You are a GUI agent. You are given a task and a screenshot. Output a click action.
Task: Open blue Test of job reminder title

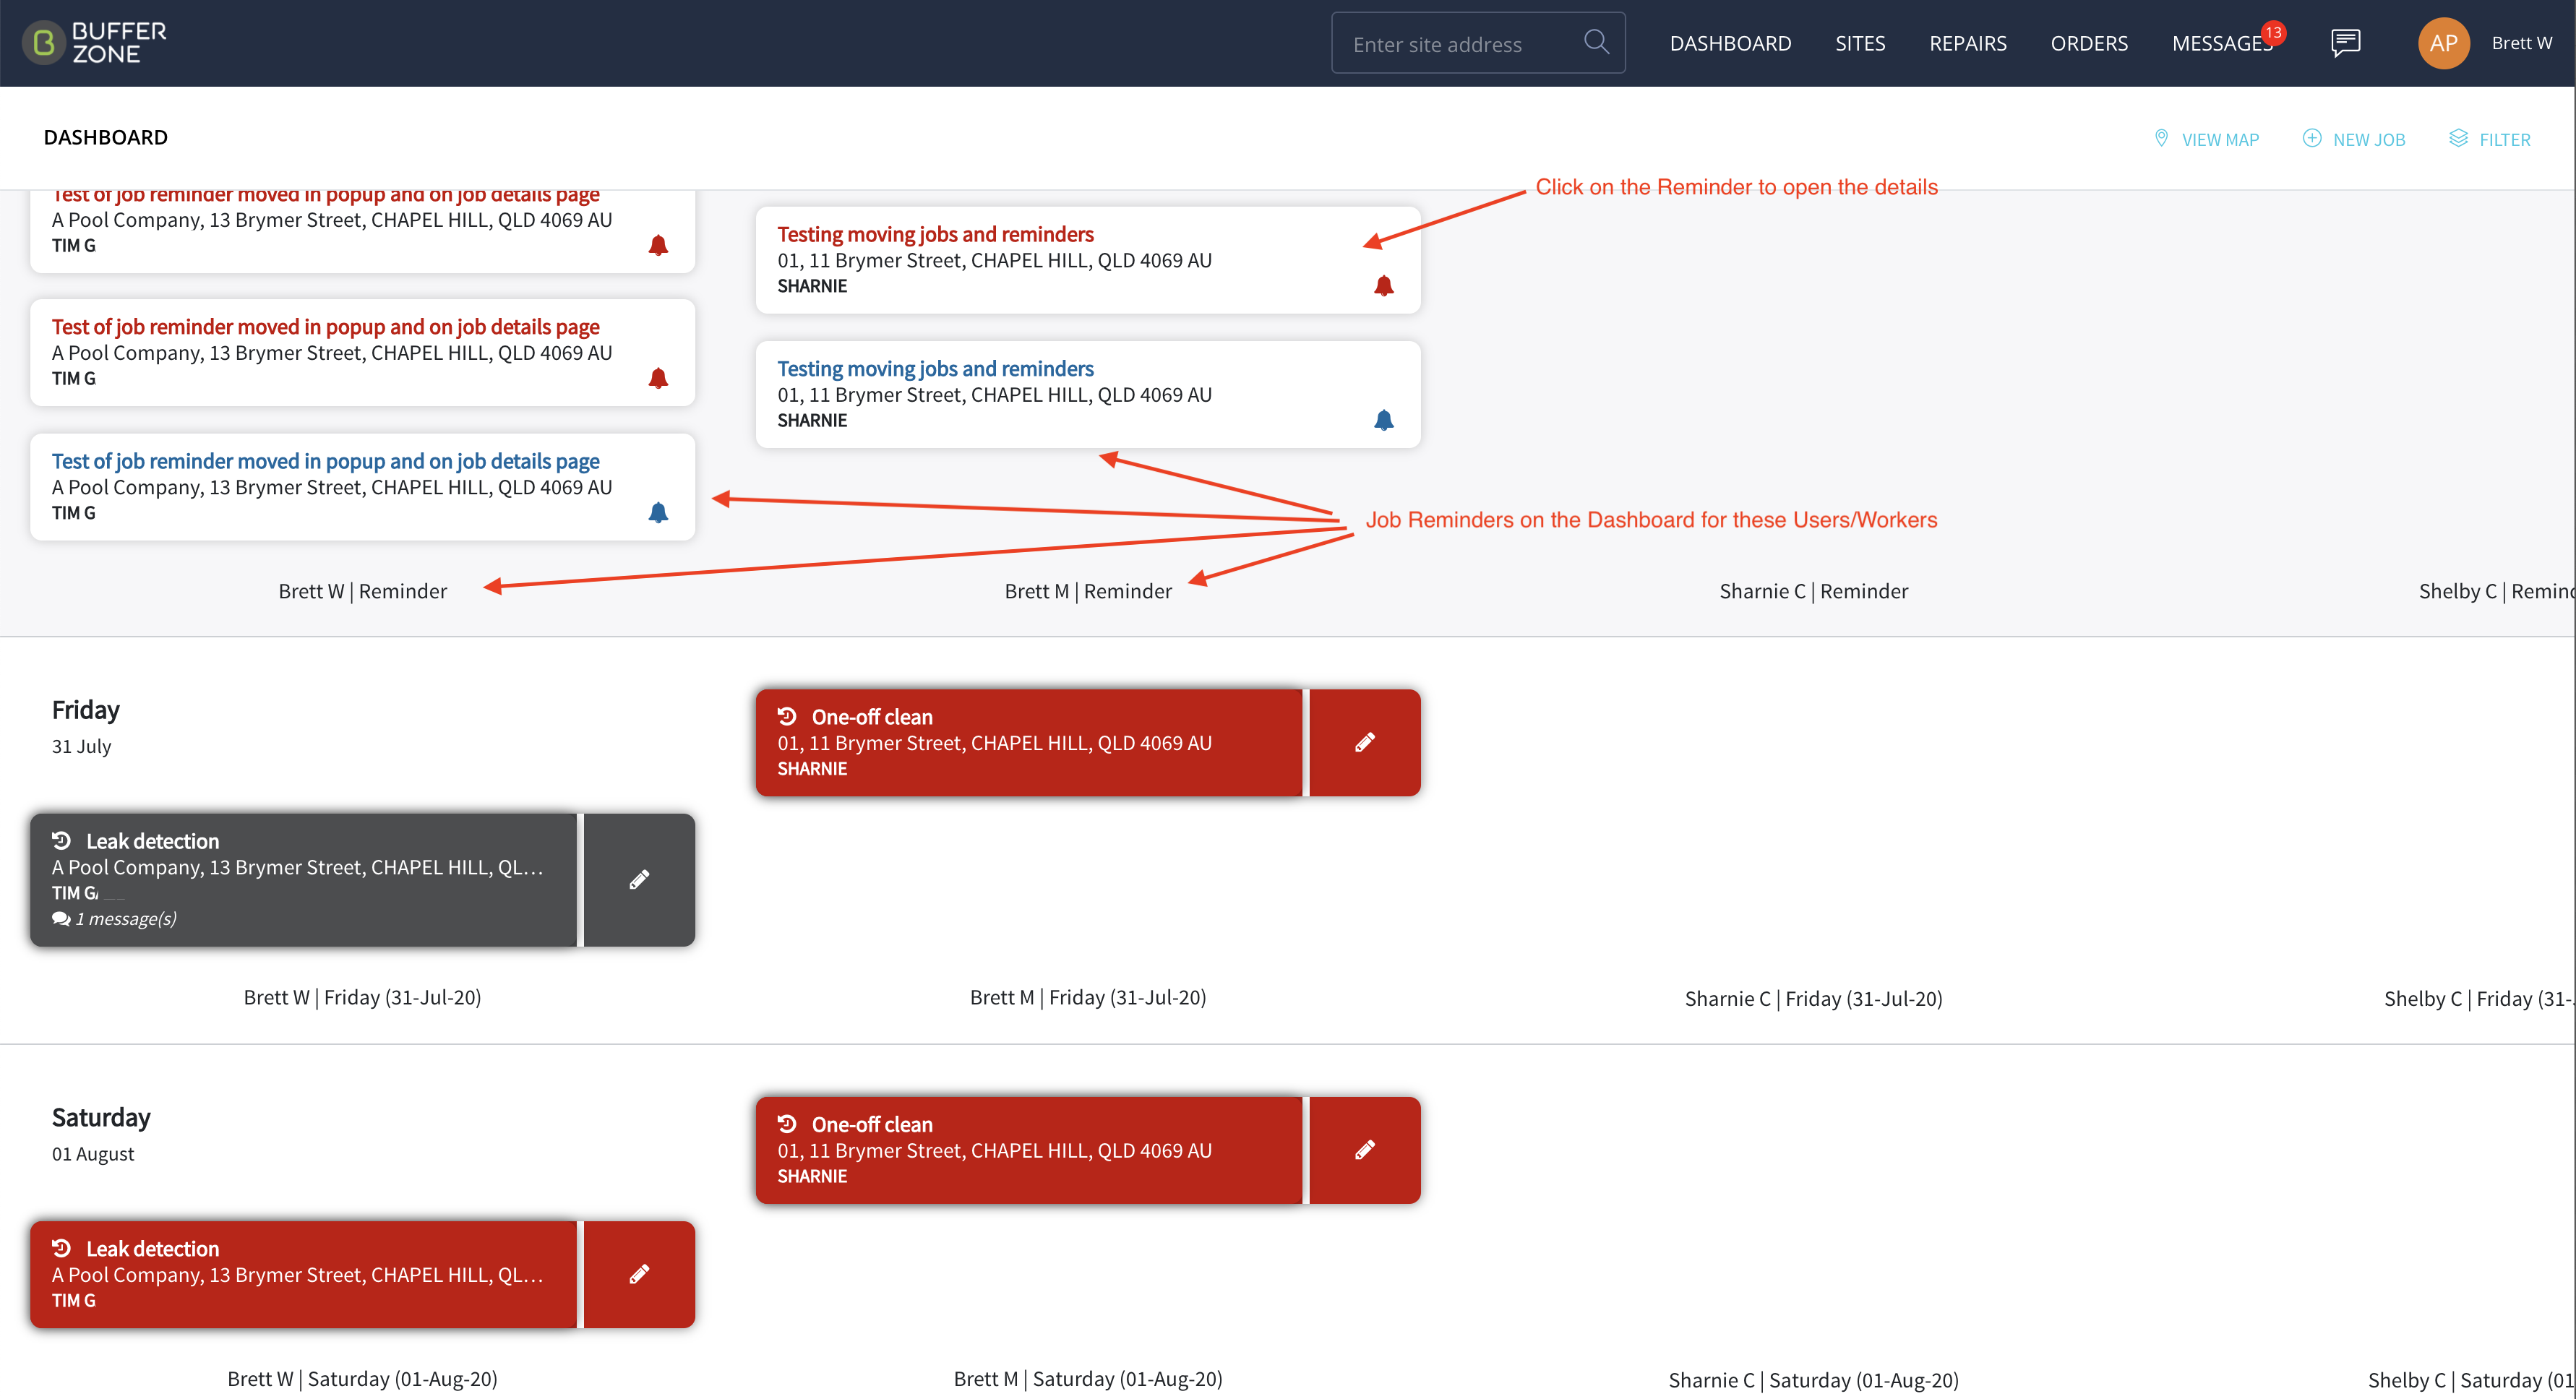coord(325,461)
